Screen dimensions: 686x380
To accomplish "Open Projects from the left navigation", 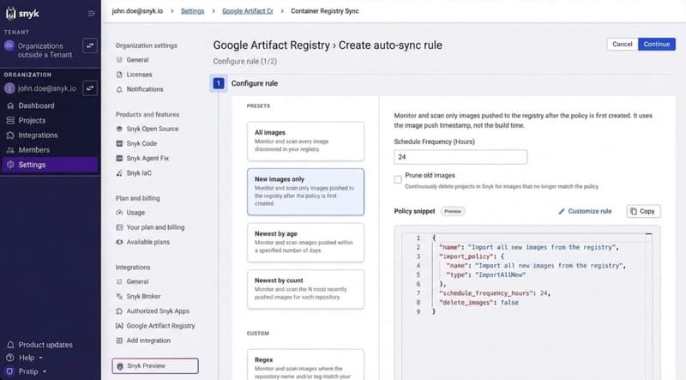I will click(x=32, y=120).
